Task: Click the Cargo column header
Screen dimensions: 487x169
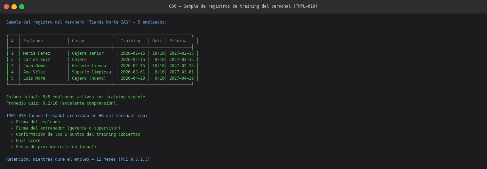Action: coord(78,41)
